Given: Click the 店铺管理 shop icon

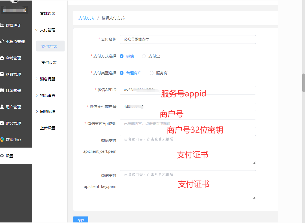Looking at the screenshot, I should (x=2, y=58).
